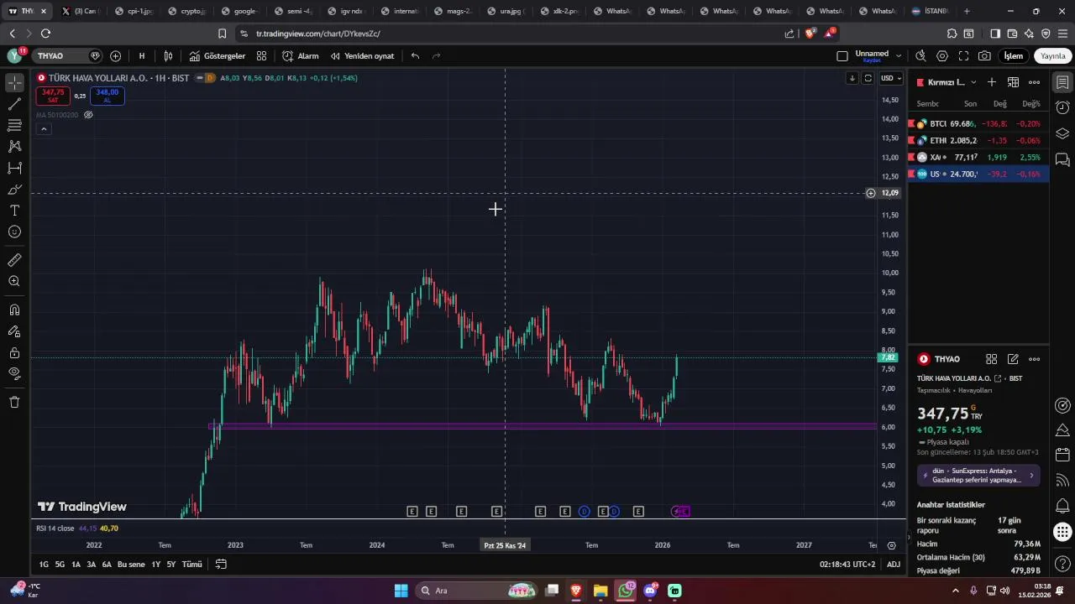Select the 5G time range
This screenshot has height=604, width=1075.
pos(60,565)
